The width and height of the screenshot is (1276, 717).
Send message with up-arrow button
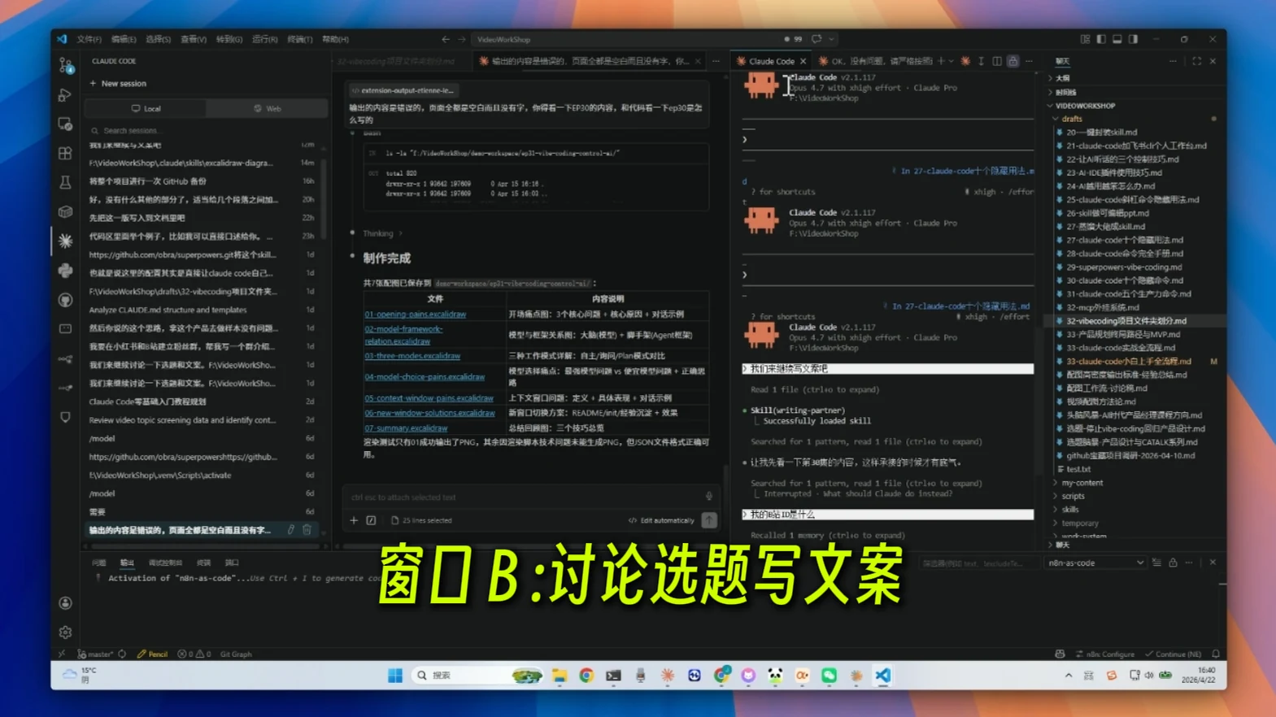coord(709,520)
